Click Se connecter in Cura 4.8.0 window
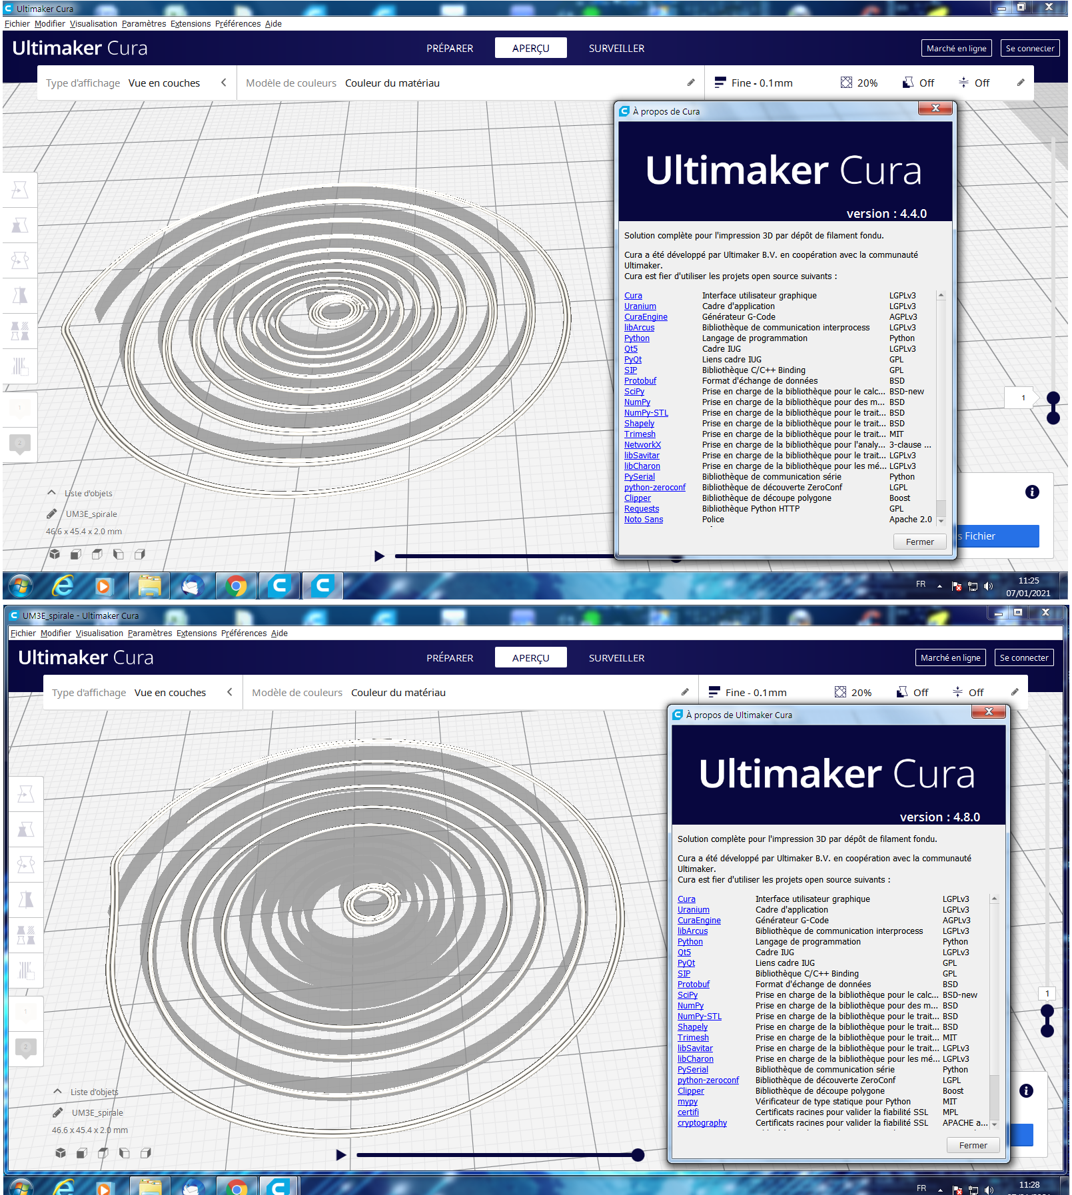The width and height of the screenshot is (1072, 1195). coord(1023,657)
